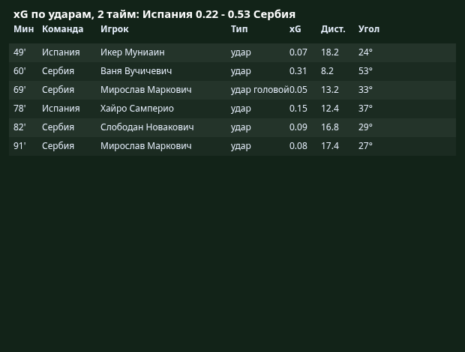Click team Сербия in the 91' row
Viewport: 465px width, 352px height.
[58, 146]
